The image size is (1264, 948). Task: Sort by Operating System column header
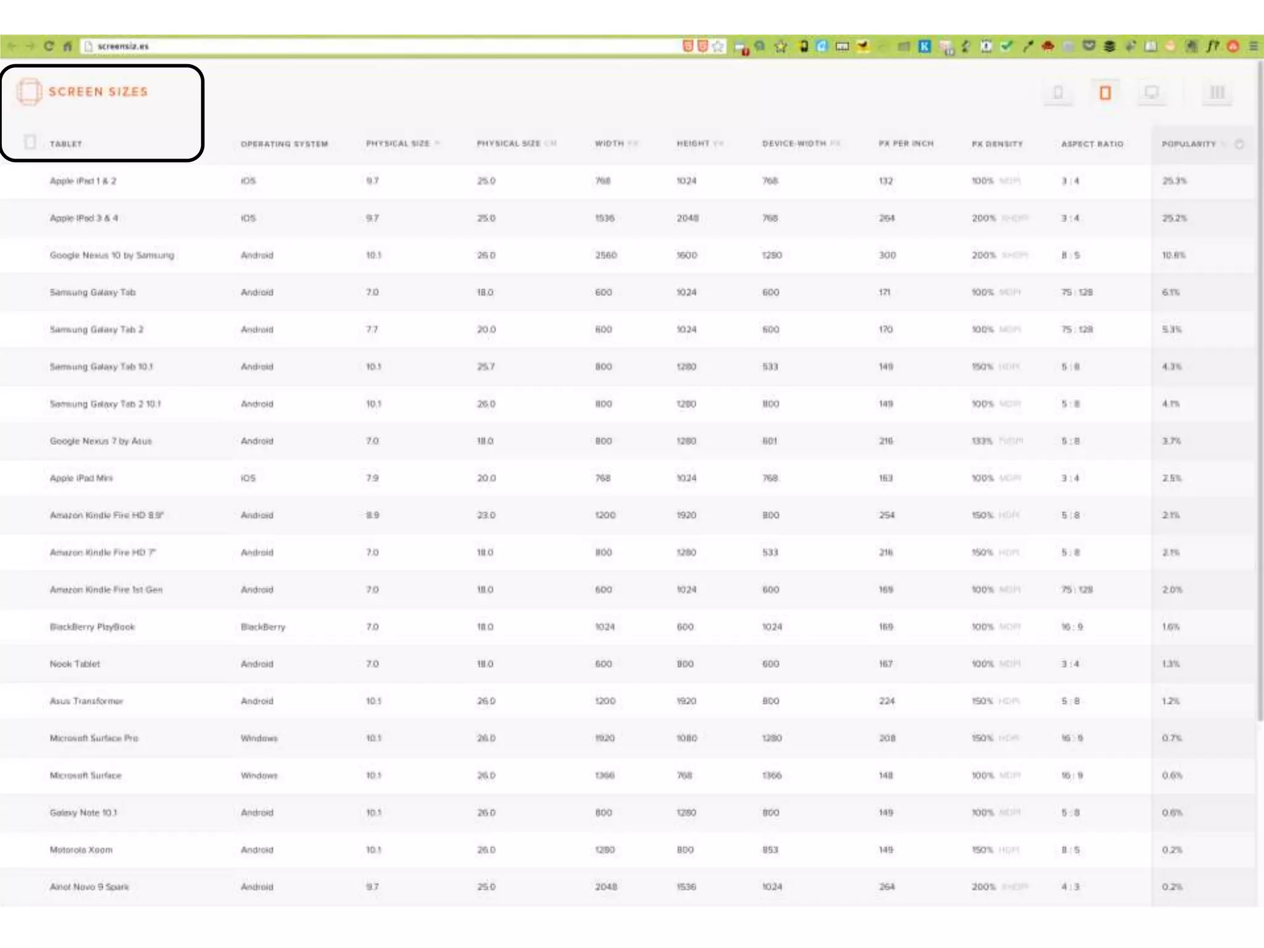(x=284, y=144)
